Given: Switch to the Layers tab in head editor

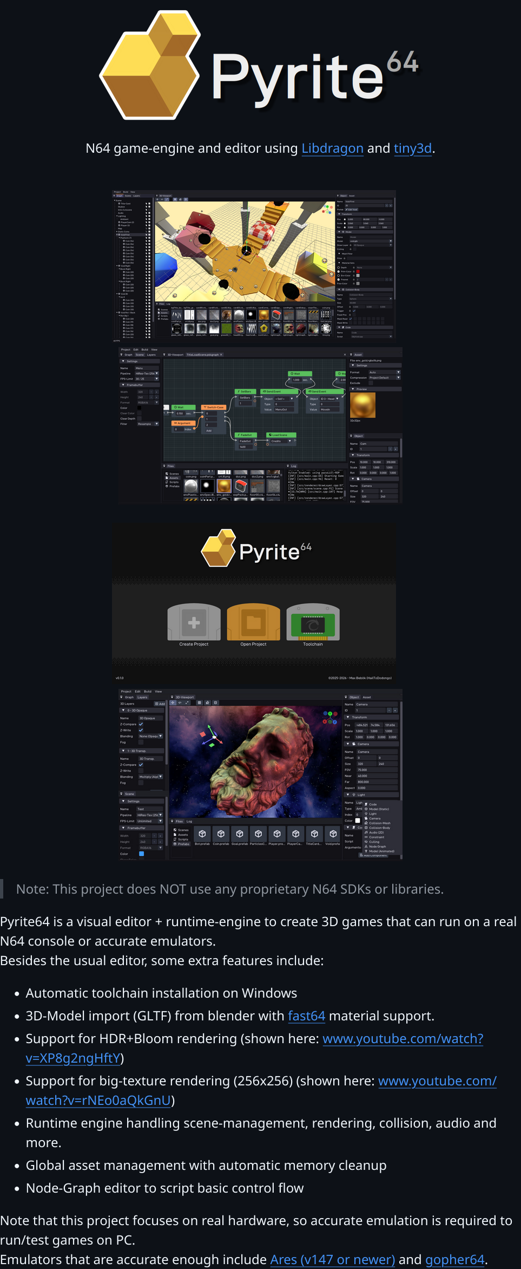Looking at the screenshot, I should coord(142,697).
